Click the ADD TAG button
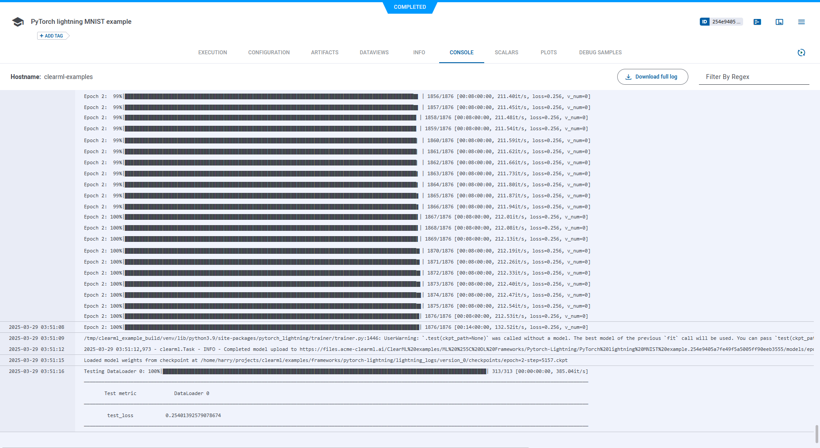The width and height of the screenshot is (820, 448). pyautogui.click(x=52, y=36)
